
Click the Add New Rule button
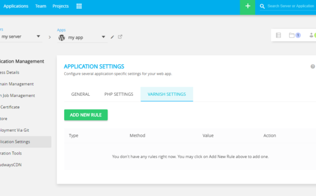[x=86, y=115]
